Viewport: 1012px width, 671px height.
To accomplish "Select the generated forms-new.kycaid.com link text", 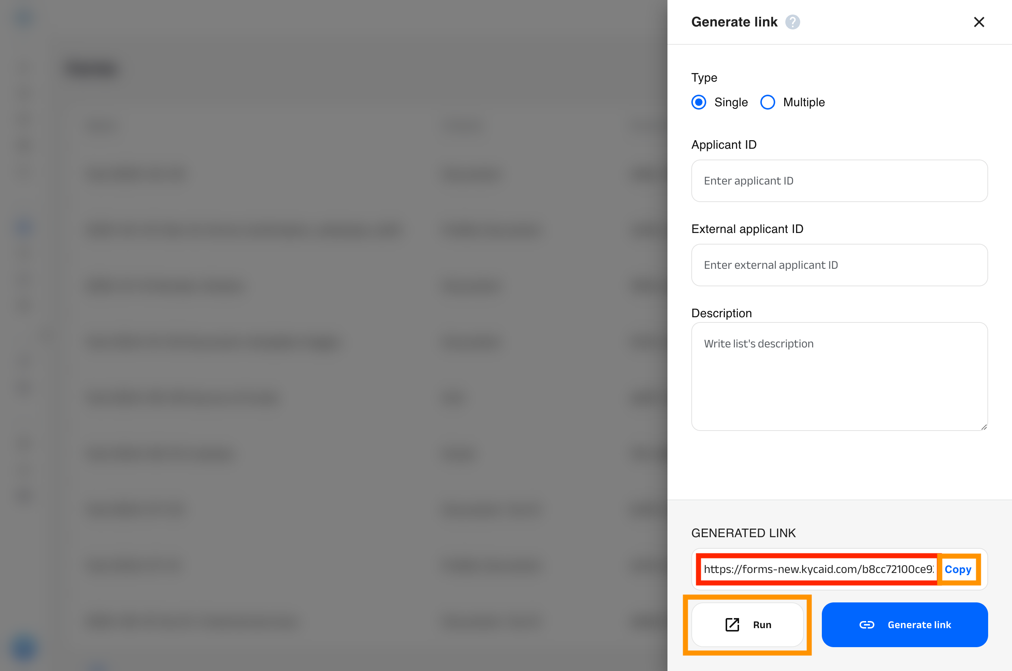I will point(818,569).
